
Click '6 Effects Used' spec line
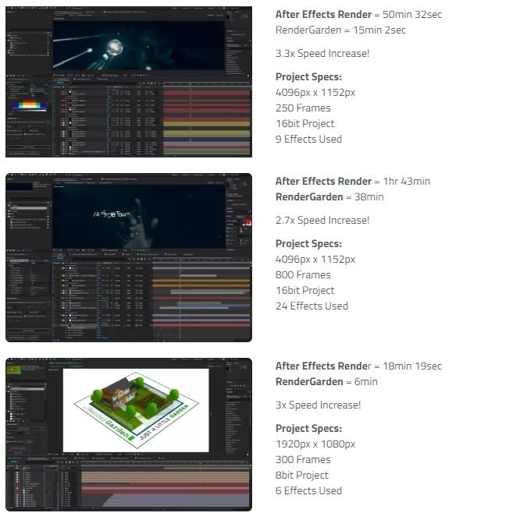308,490
